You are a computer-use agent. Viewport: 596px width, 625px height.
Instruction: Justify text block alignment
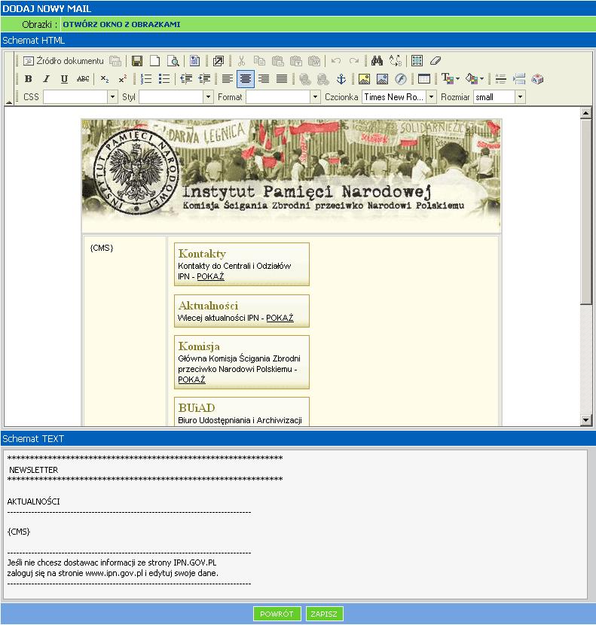[x=282, y=79]
